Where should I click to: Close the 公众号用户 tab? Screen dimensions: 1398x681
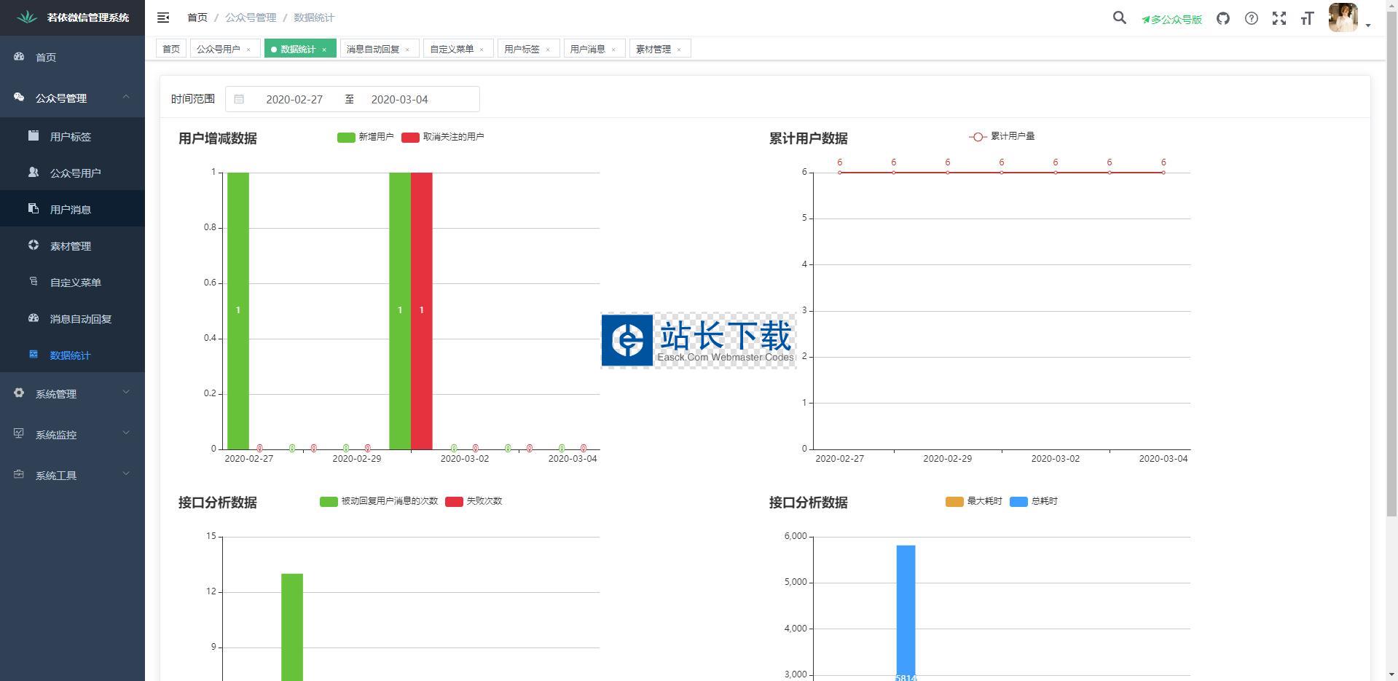coord(248,50)
